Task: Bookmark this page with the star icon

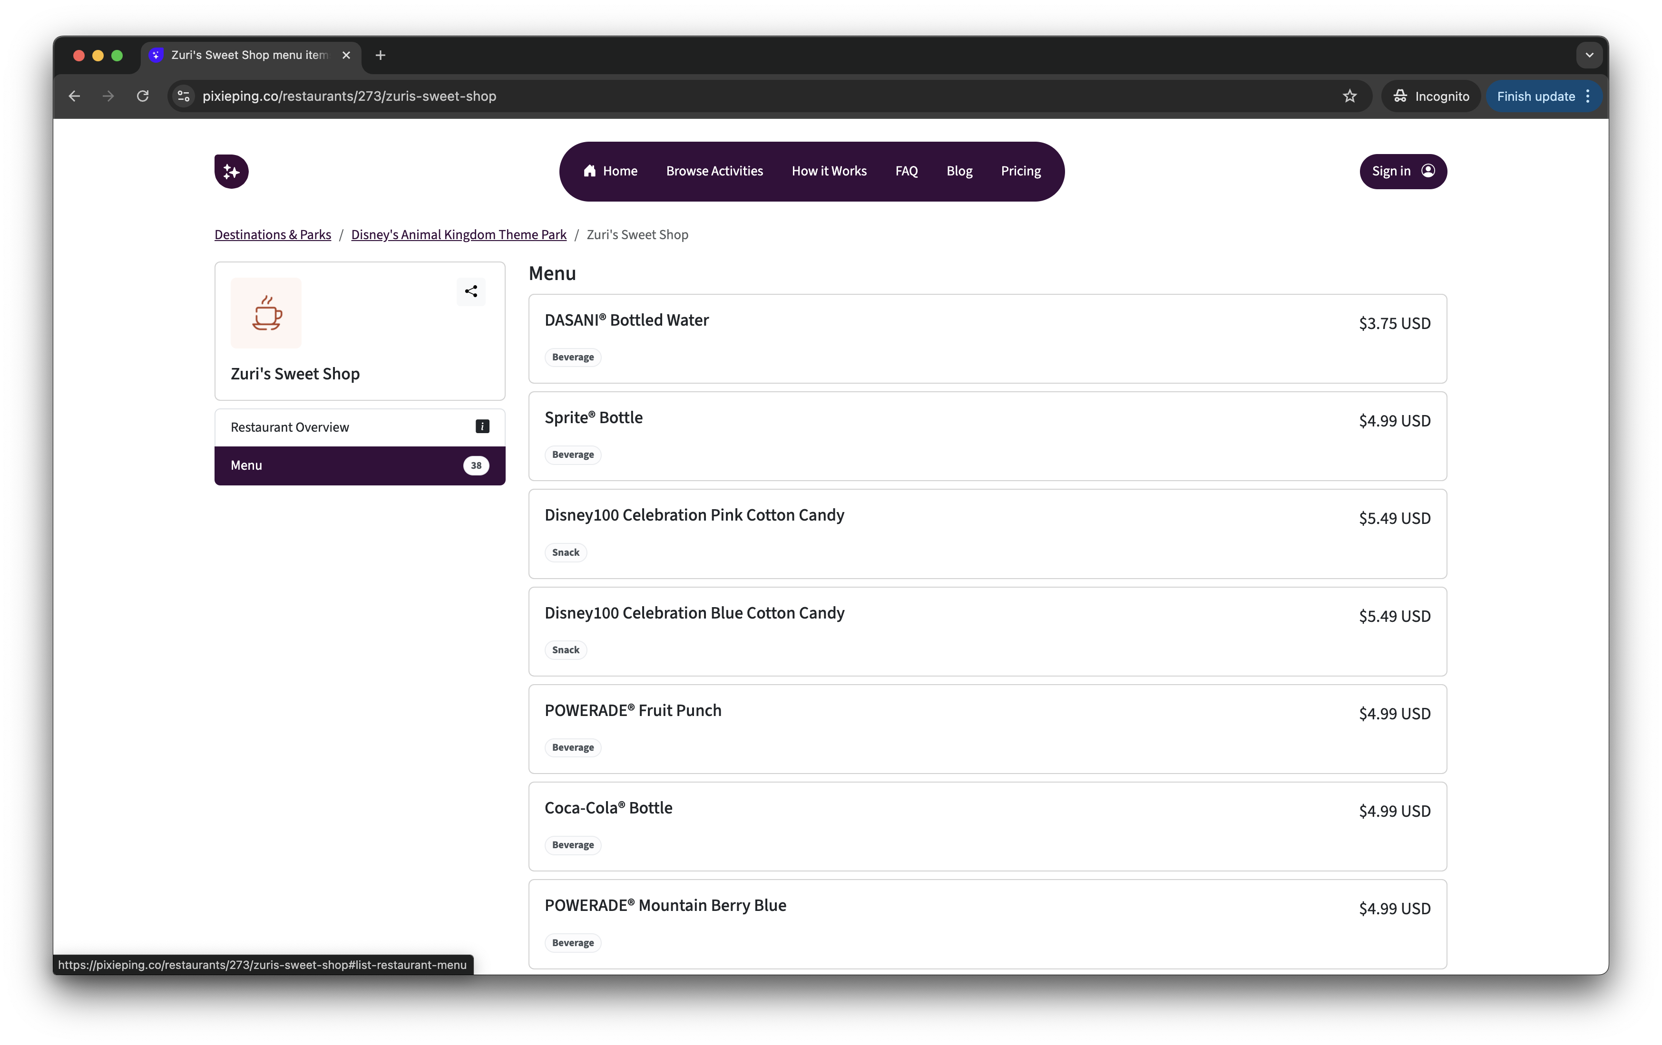Action: pyautogui.click(x=1350, y=96)
